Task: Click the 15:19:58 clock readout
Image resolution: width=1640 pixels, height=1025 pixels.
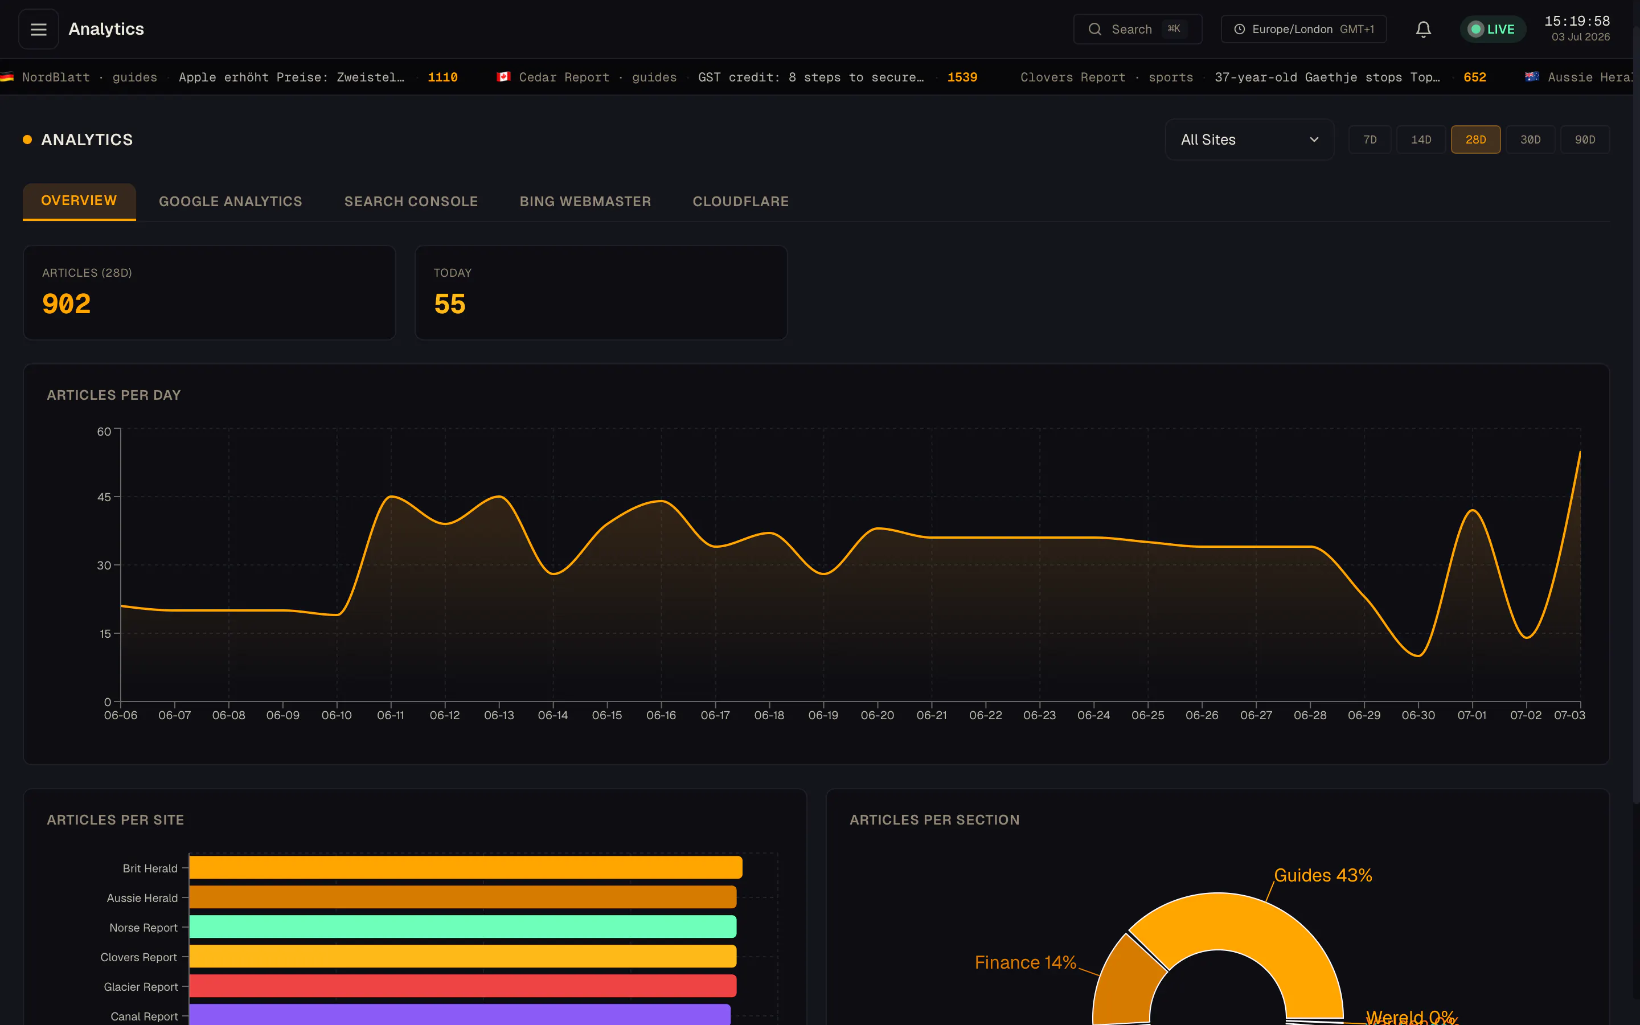Action: click(x=1577, y=21)
